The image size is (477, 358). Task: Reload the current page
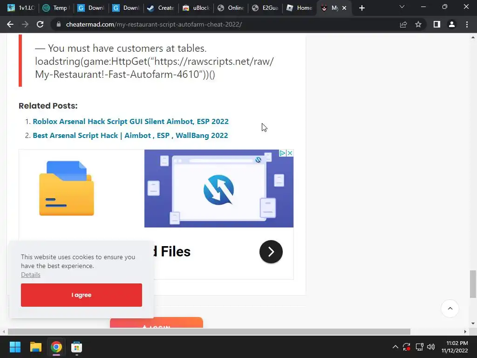40,24
